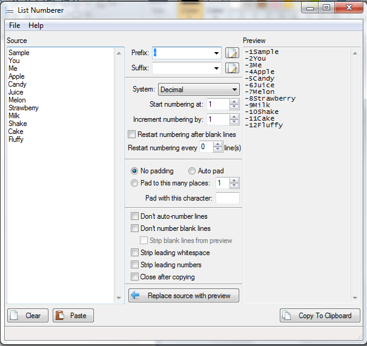
Task: Decrease Pad to this many places value
Action: (234, 185)
